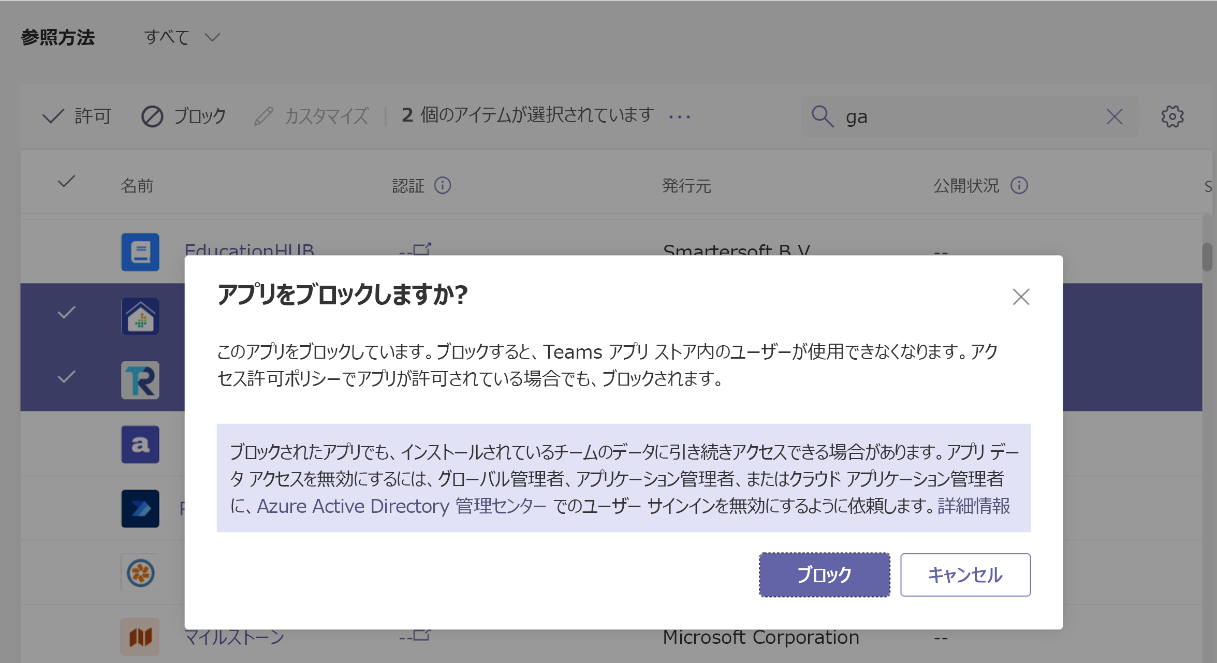Click the purple 'a' app icon
Image resolution: width=1217 pixels, height=663 pixels.
pos(140,445)
